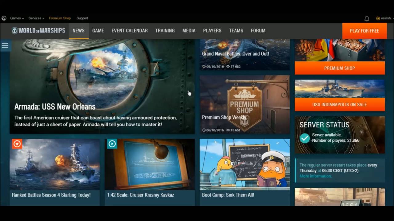The height and width of the screenshot is (221, 394).
Task: Open the More information link
Action: [x=316, y=176]
